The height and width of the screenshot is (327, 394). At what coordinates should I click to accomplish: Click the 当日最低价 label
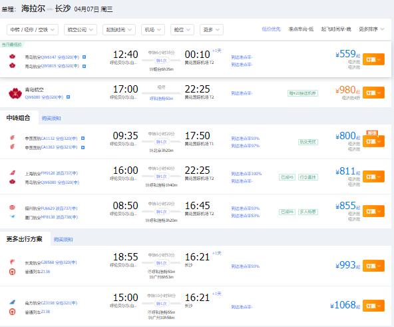pos(11,45)
